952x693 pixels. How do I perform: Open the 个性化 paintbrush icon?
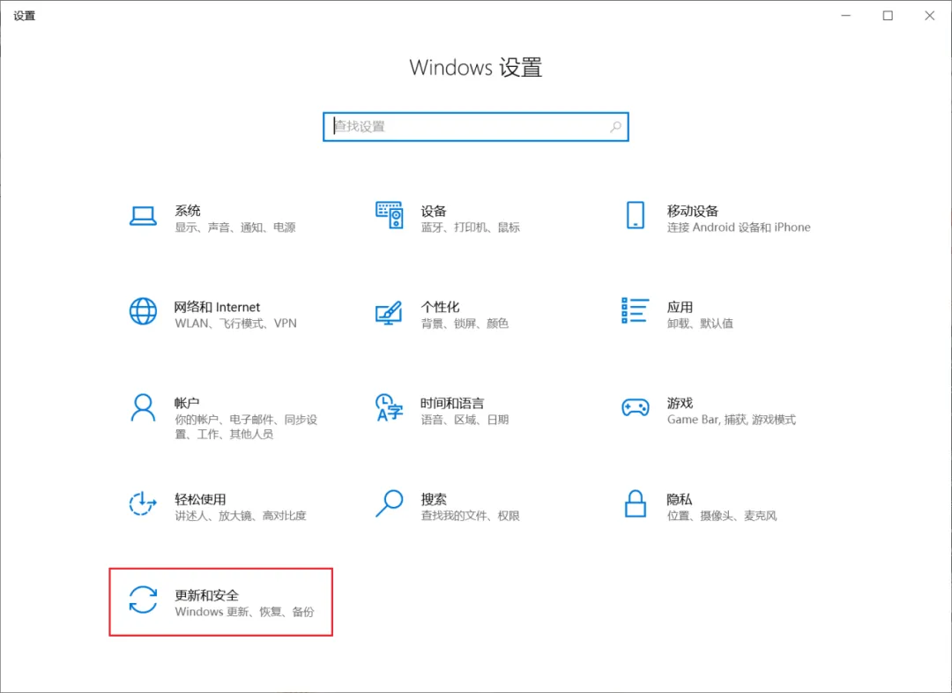(389, 312)
